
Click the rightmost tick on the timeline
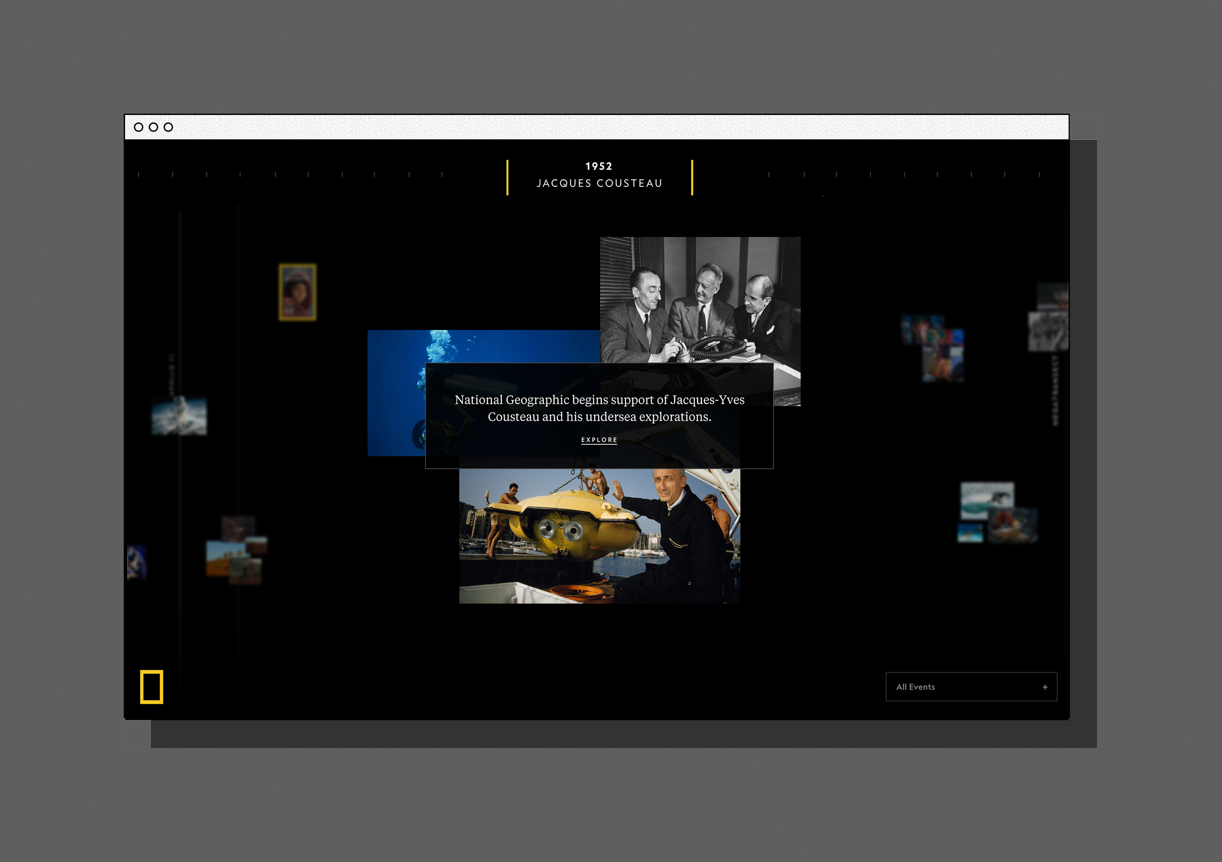1039,174
